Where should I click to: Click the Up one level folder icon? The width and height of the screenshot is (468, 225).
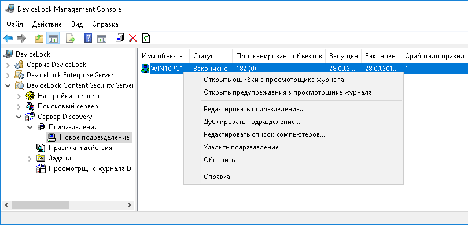point(39,38)
